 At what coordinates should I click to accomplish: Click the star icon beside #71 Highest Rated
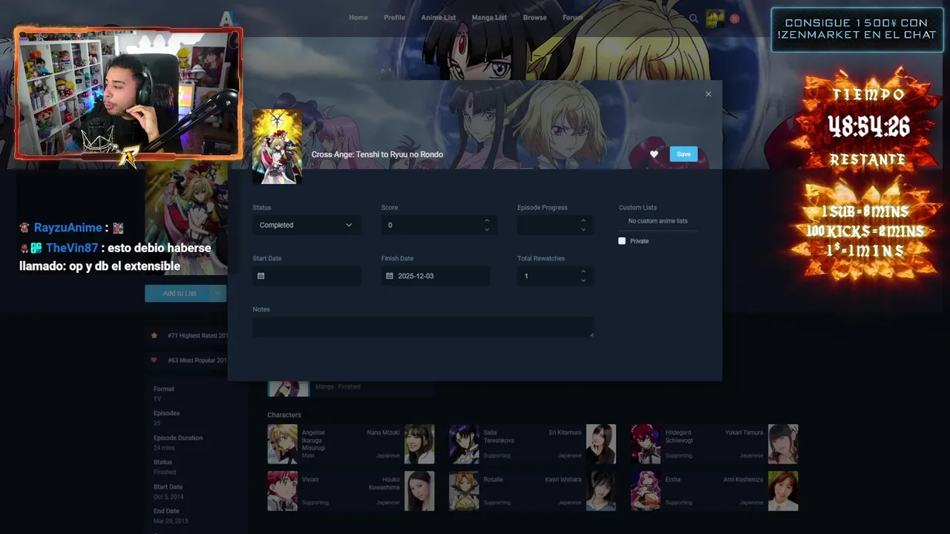click(x=154, y=335)
